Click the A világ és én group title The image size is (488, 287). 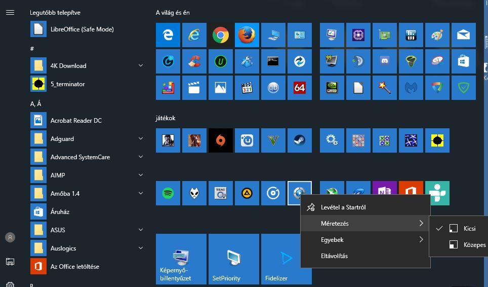[x=173, y=13]
